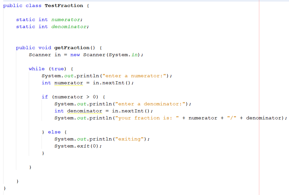Select the underlined local variable denominator

point(84,111)
